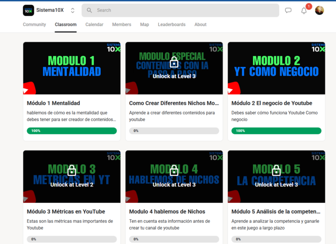Open Como Crear Diferentes Nichos course title
The width and height of the screenshot is (336, 244).
[174, 103]
